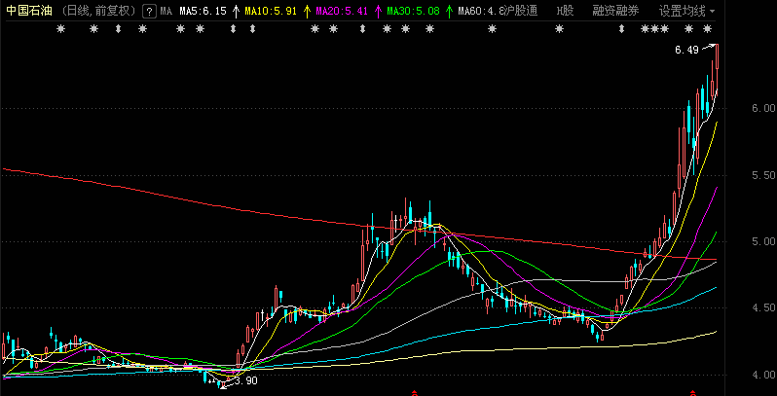
Task: Click the MA indicator name label
Action: [x=166, y=11]
